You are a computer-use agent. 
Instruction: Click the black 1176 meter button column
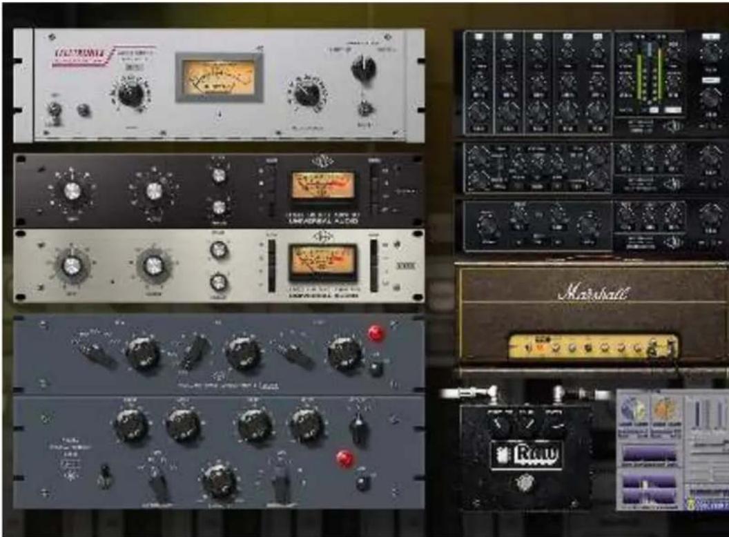pos(373,190)
